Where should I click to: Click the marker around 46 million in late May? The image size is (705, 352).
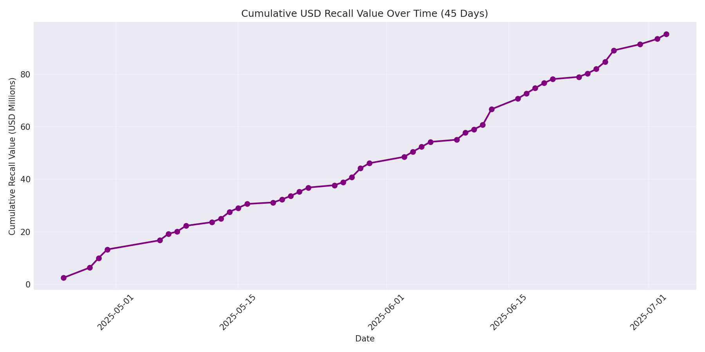pos(369,162)
